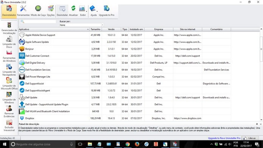Refresh list with Atualizar
This screenshot has width=263, height=148.
(x=73, y=11)
